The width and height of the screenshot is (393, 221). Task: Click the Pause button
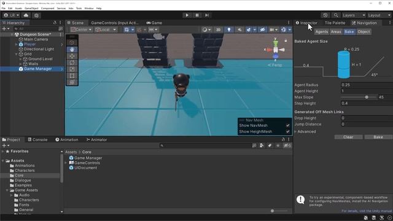tap(197, 15)
